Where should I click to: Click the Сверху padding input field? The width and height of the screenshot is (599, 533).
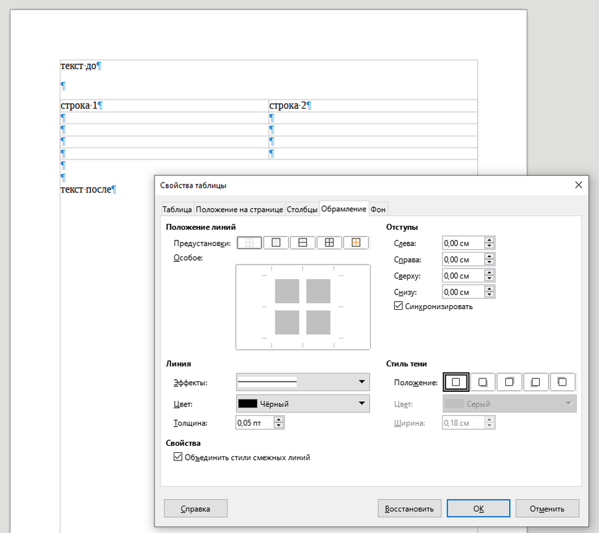click(463, 276)
